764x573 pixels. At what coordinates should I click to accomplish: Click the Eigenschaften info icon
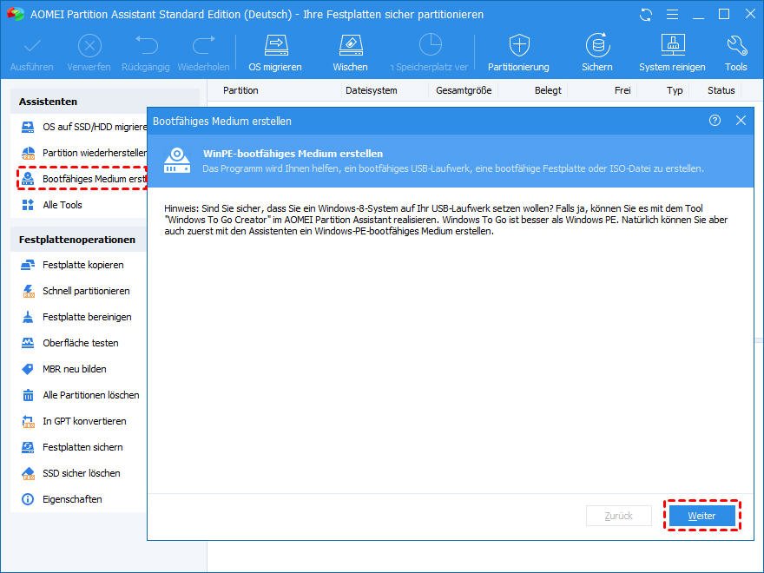[x=28, y=499]
